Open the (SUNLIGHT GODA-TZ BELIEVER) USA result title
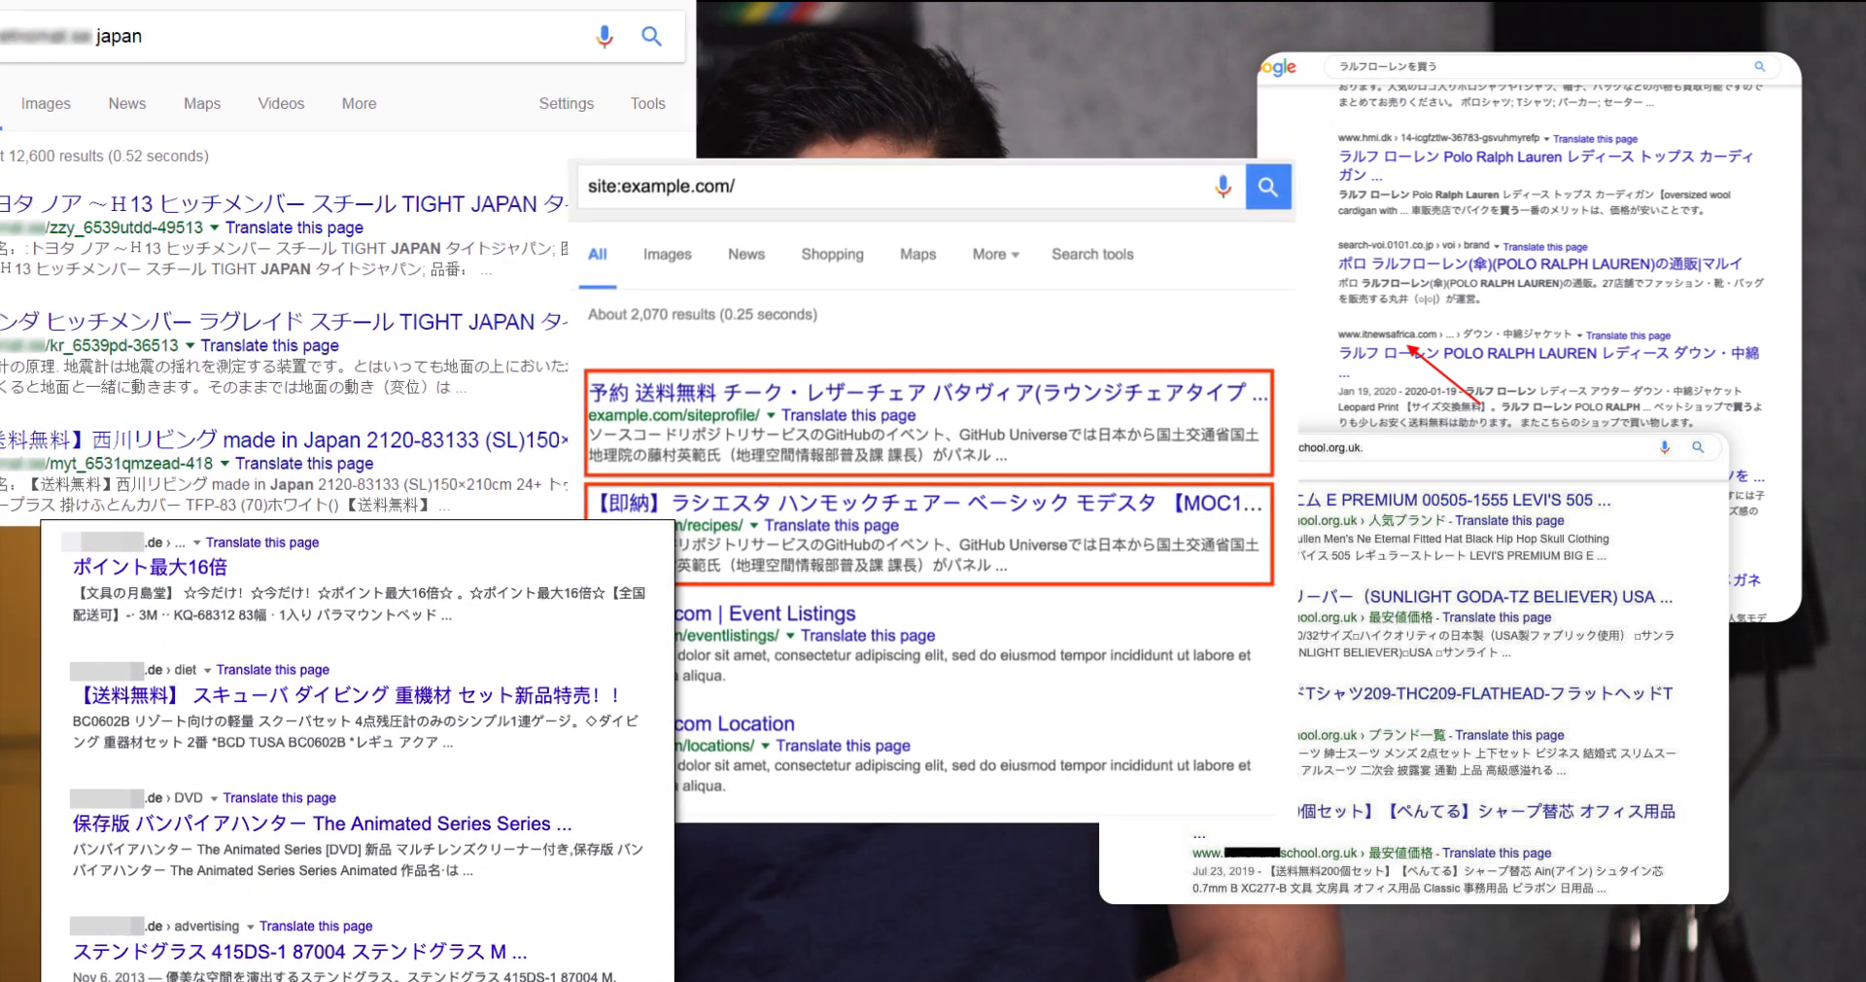Image resolution: width=1866 pixels, height=982 pixels. [1485, 597]
